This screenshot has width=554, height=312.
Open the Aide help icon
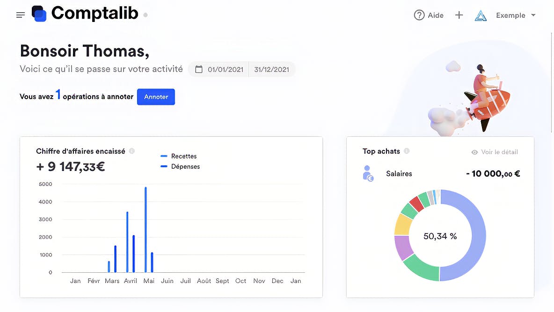[x=419, y=15]
